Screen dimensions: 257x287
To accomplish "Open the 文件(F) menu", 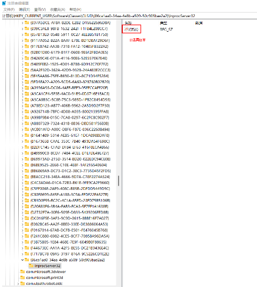I will (9, 9).
